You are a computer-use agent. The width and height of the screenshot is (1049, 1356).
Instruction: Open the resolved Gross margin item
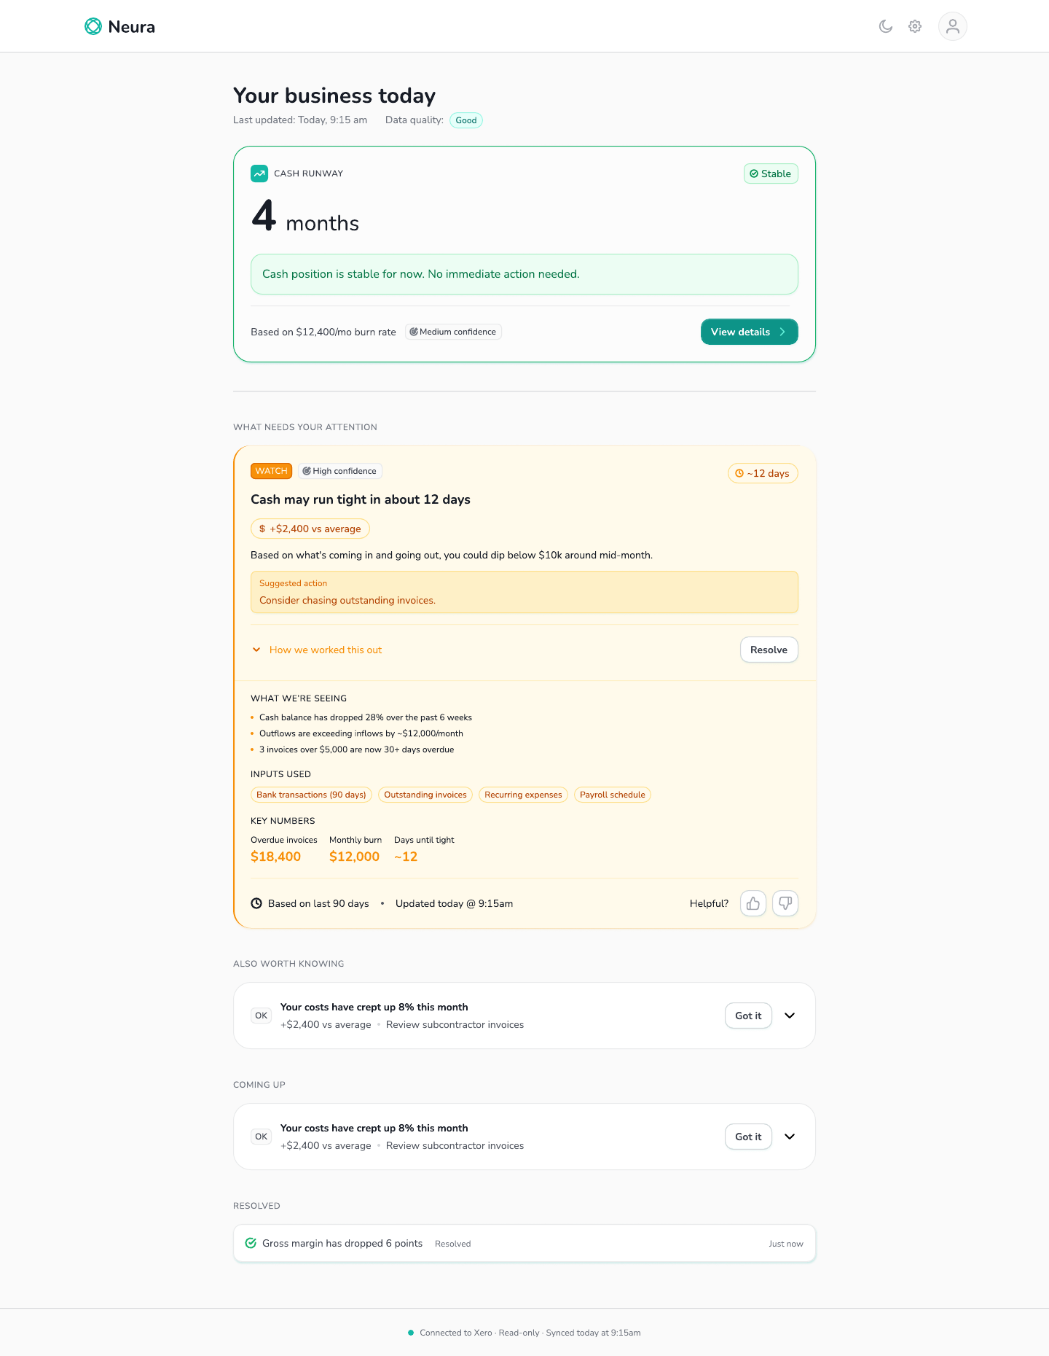[x=524, y=1243]
